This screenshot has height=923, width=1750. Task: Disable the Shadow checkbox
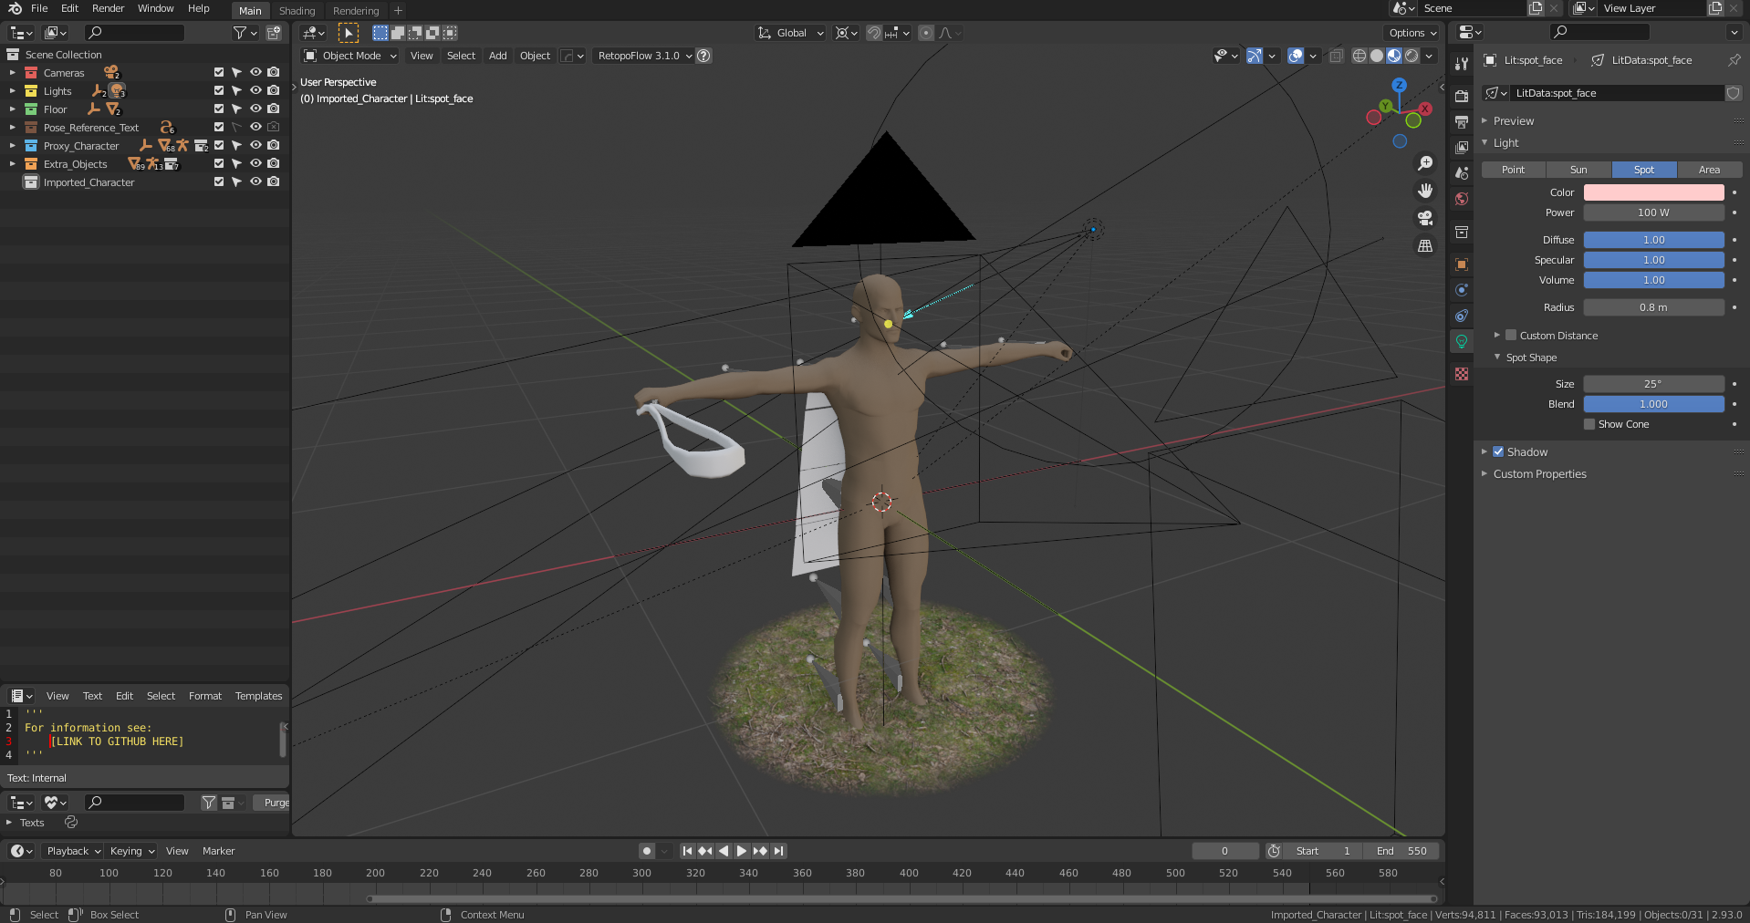(x=1498, y=451)
